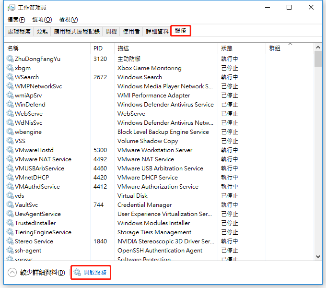Open services via 開啟服務 link
This screenshot has width=326, height=288.
click(95, 272)
